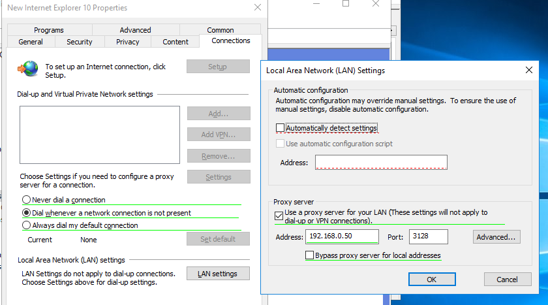Click 'Local Area Network (LAN) settings' heading
Screen dimensions: 548x305
tap(71, 260)
